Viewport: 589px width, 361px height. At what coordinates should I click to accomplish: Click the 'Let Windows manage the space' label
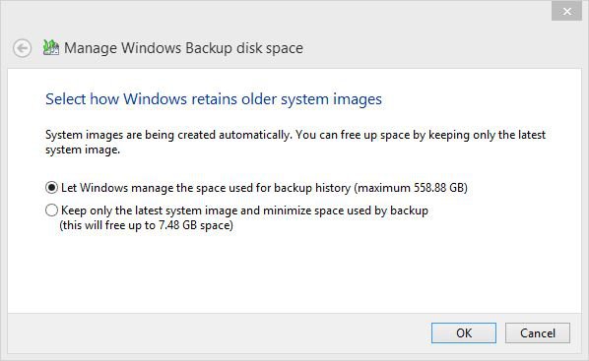[x=264, y=188]
